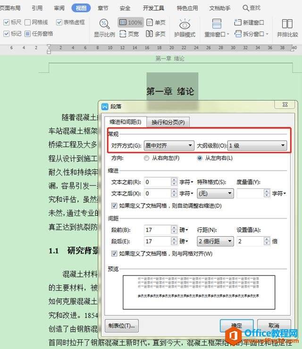Change 度量值 unit 字符 dropdown
Viewport: 302px width, 349px height.
coord(279,193)
